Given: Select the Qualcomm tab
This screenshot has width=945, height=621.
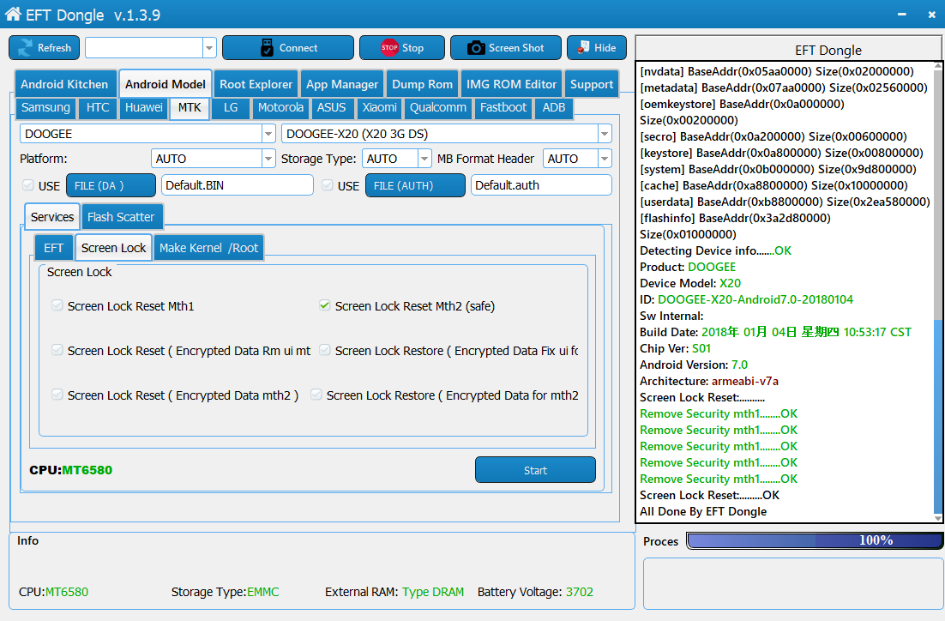Looking at the screenshot, I should click(x=438, y=107).
